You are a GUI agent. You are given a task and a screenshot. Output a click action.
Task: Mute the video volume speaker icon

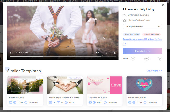(x=97, y=53)
